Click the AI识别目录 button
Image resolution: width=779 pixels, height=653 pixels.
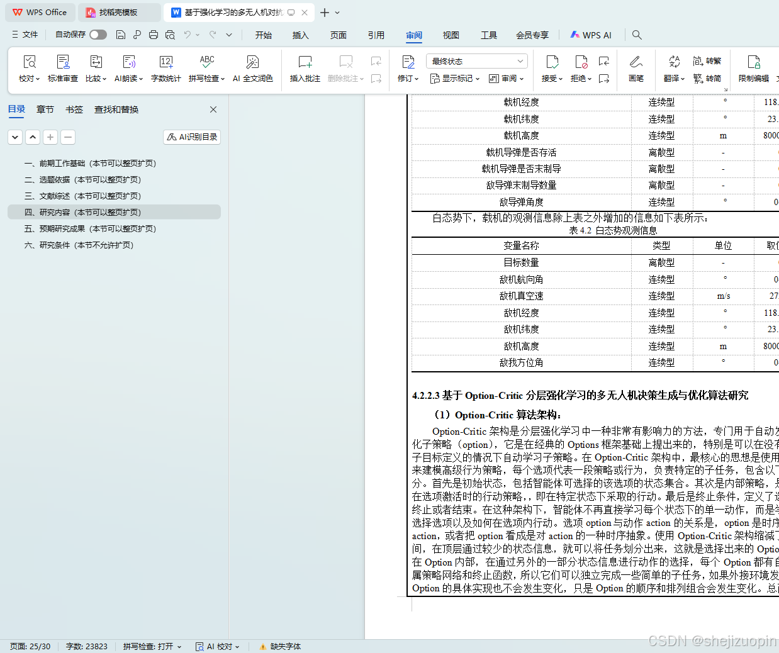click(192, 137)
